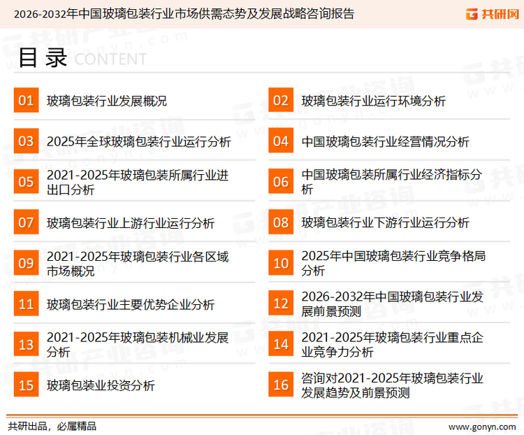
Task: Click the 目录 heading
Action: tap(43, 58)
